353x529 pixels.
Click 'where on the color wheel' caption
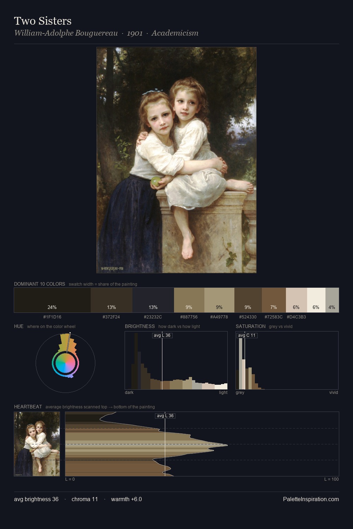click(51, 327)
